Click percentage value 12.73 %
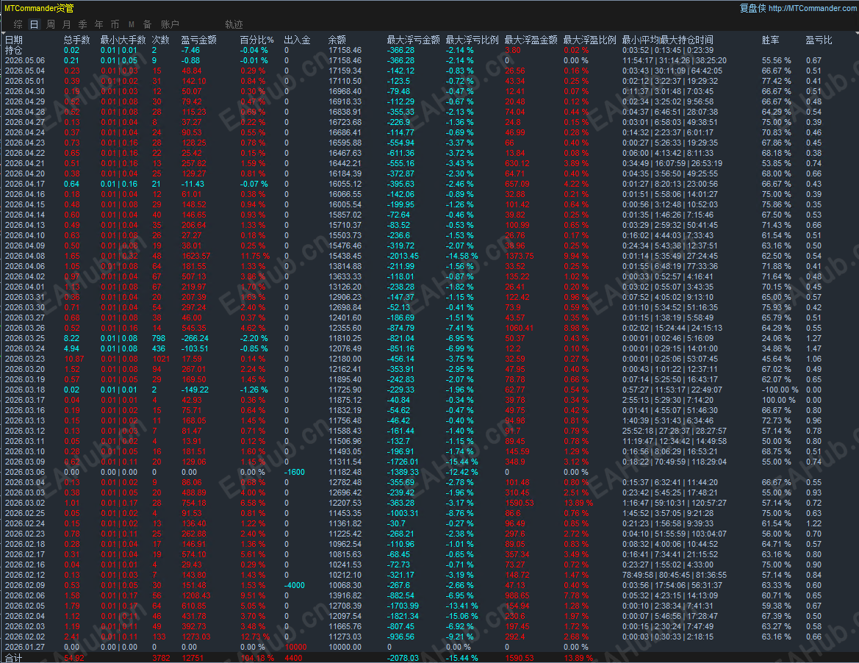The width and height of the screenshot is (859, 663). pyautogui.click(x=255, y=637)
